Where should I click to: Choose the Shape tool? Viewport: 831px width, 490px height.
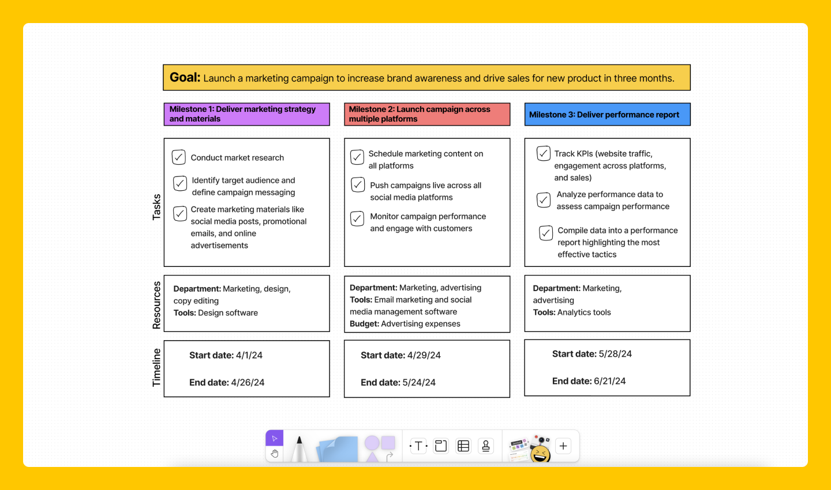(372, 443)
